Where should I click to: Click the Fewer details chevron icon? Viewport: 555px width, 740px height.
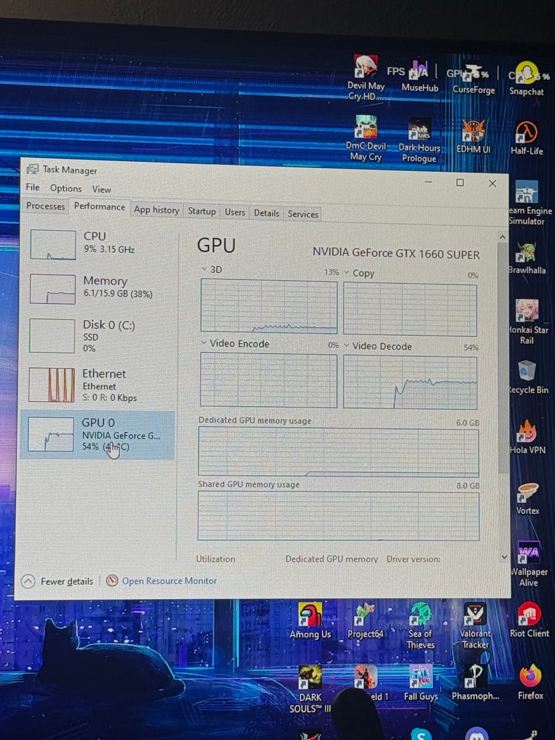pyautogui.click(x=28, y=581)
